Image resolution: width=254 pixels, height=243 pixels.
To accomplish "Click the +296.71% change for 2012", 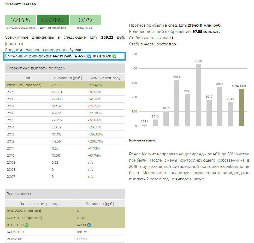I will (95, 141).
